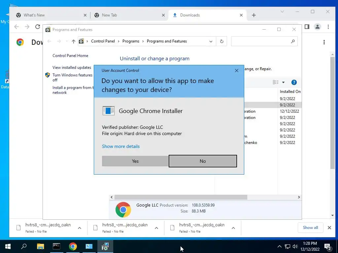338x253 pixels.
Task: Click Chrome Downloads page vertical scrollbar
Action: click(332, 113)
